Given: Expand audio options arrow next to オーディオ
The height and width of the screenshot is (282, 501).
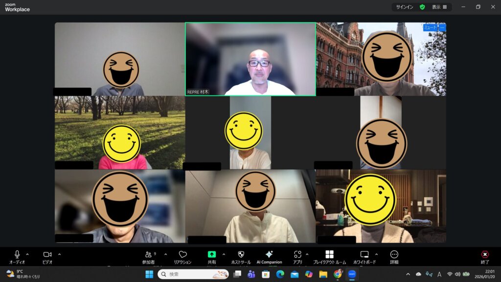Looking at the screenshot, I should [x=27, y=254].
